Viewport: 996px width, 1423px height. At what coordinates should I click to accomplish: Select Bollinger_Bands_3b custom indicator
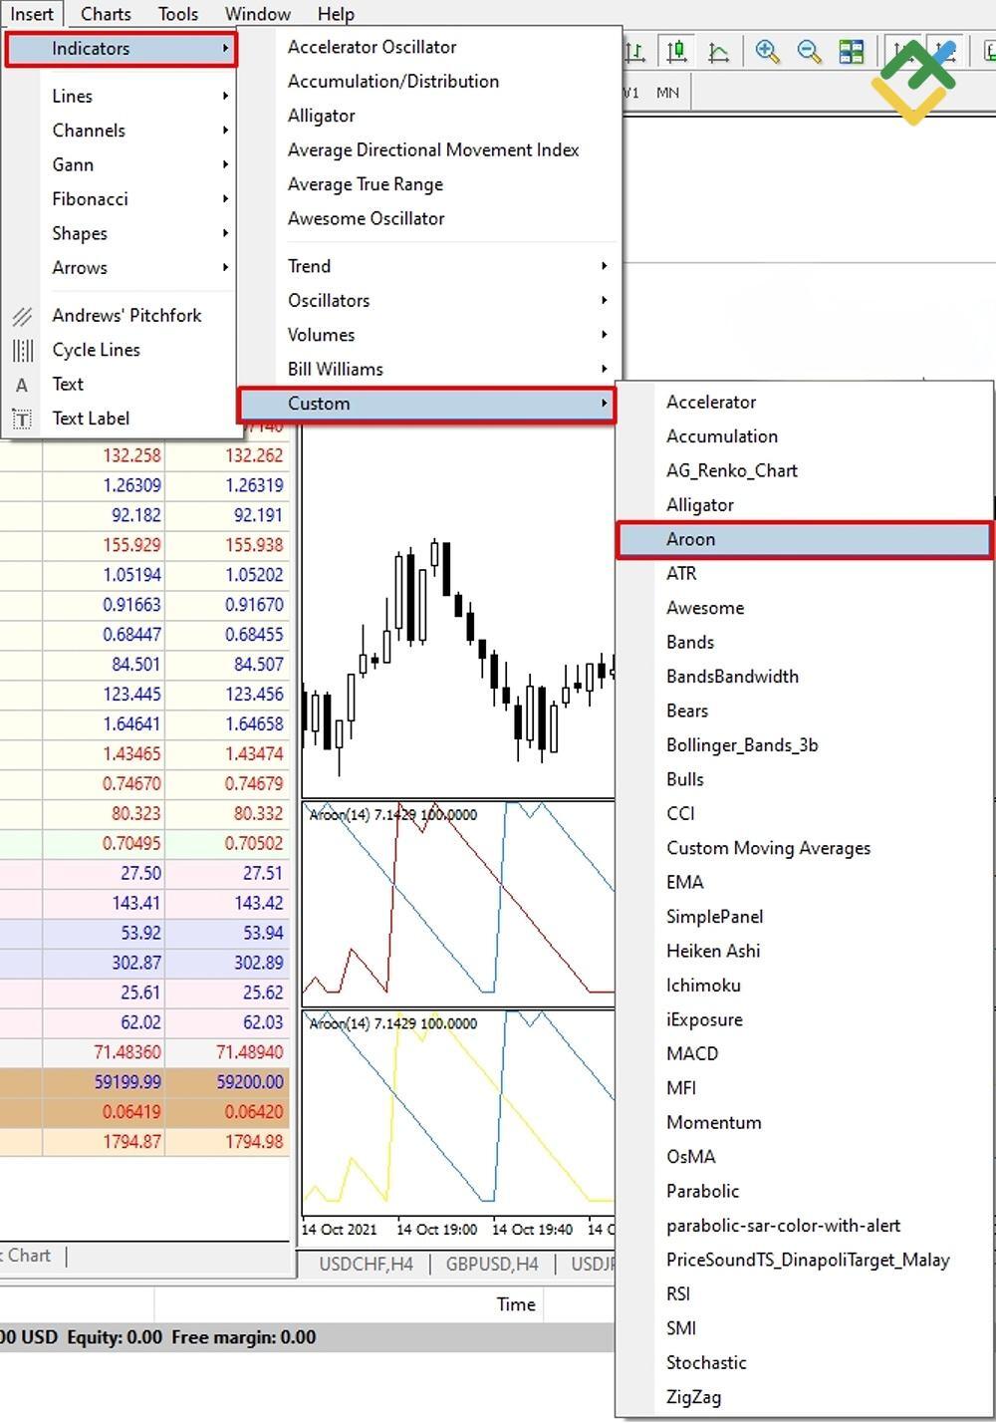805,745
